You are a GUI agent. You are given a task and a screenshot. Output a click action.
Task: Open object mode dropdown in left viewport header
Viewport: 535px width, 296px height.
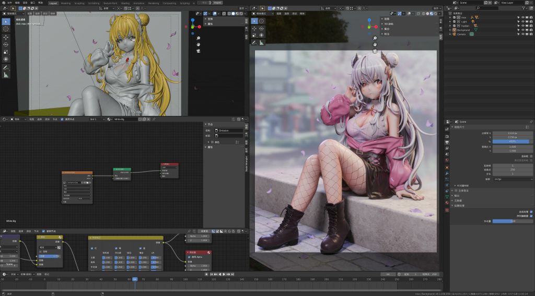coord(13,14)
